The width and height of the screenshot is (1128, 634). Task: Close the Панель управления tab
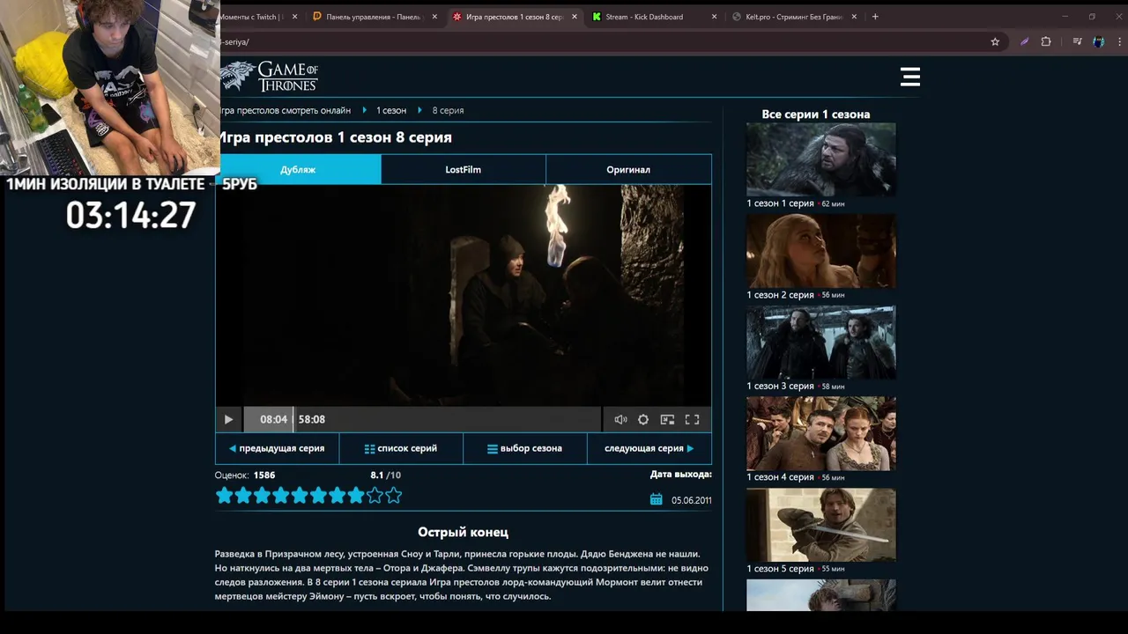pos(434,17)
